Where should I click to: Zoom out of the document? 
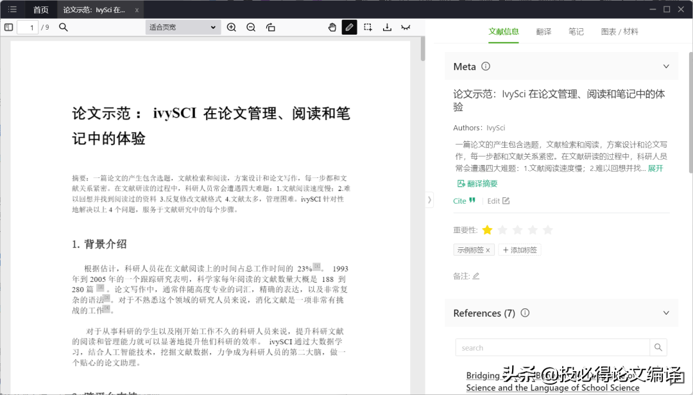tap(251, 28)
